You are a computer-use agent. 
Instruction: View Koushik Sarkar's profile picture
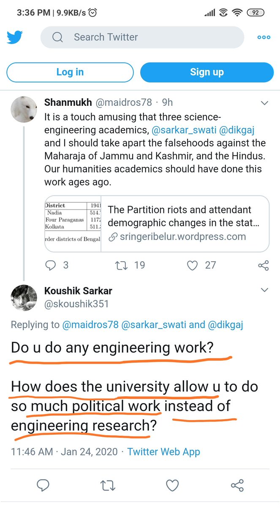(x=24, y=298)
